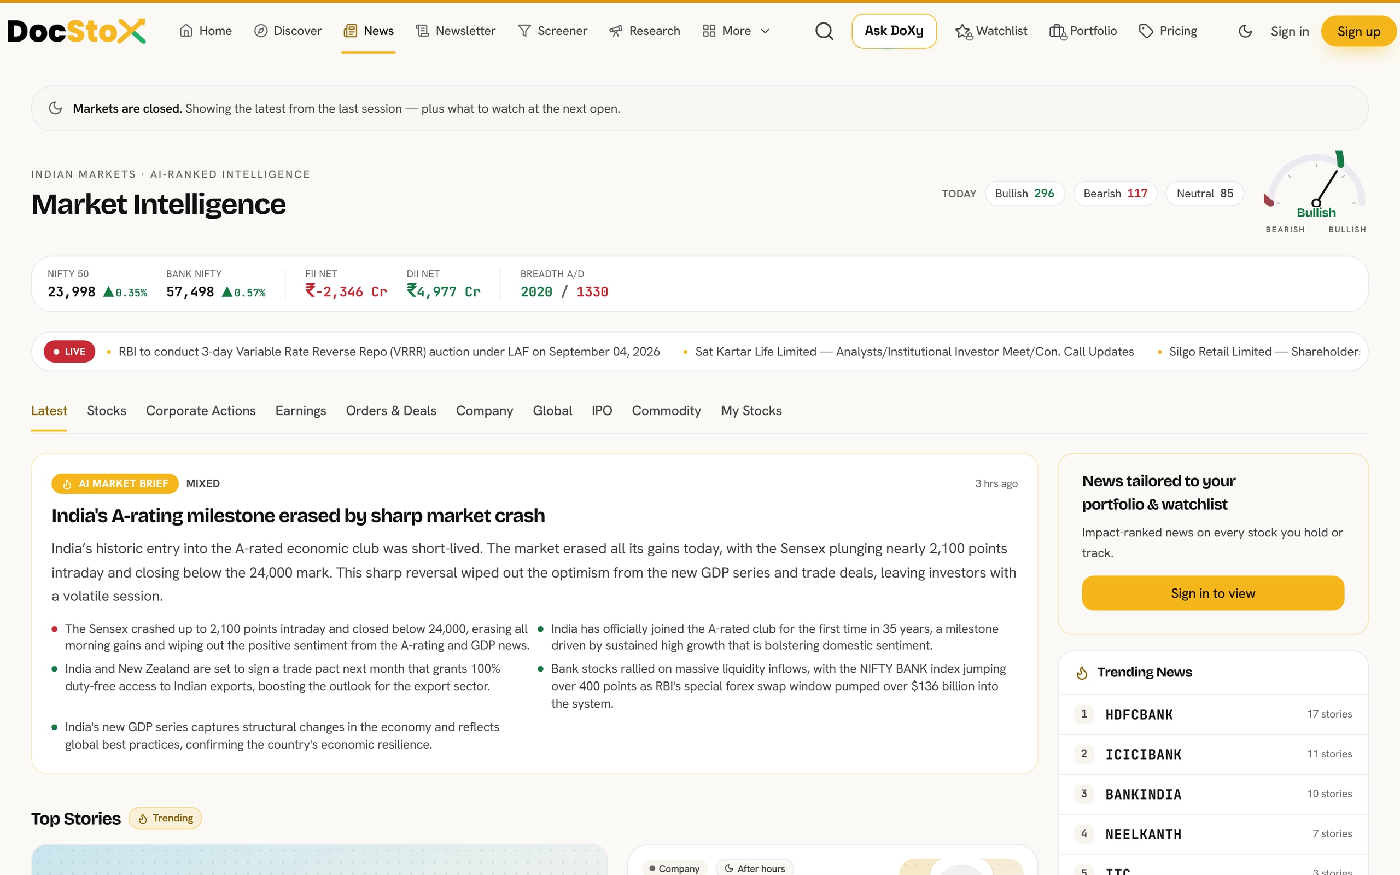Screen dimensions: 1400x875
Task: Click the BANK NIFTY value 57,498
Action: (190, 291)
